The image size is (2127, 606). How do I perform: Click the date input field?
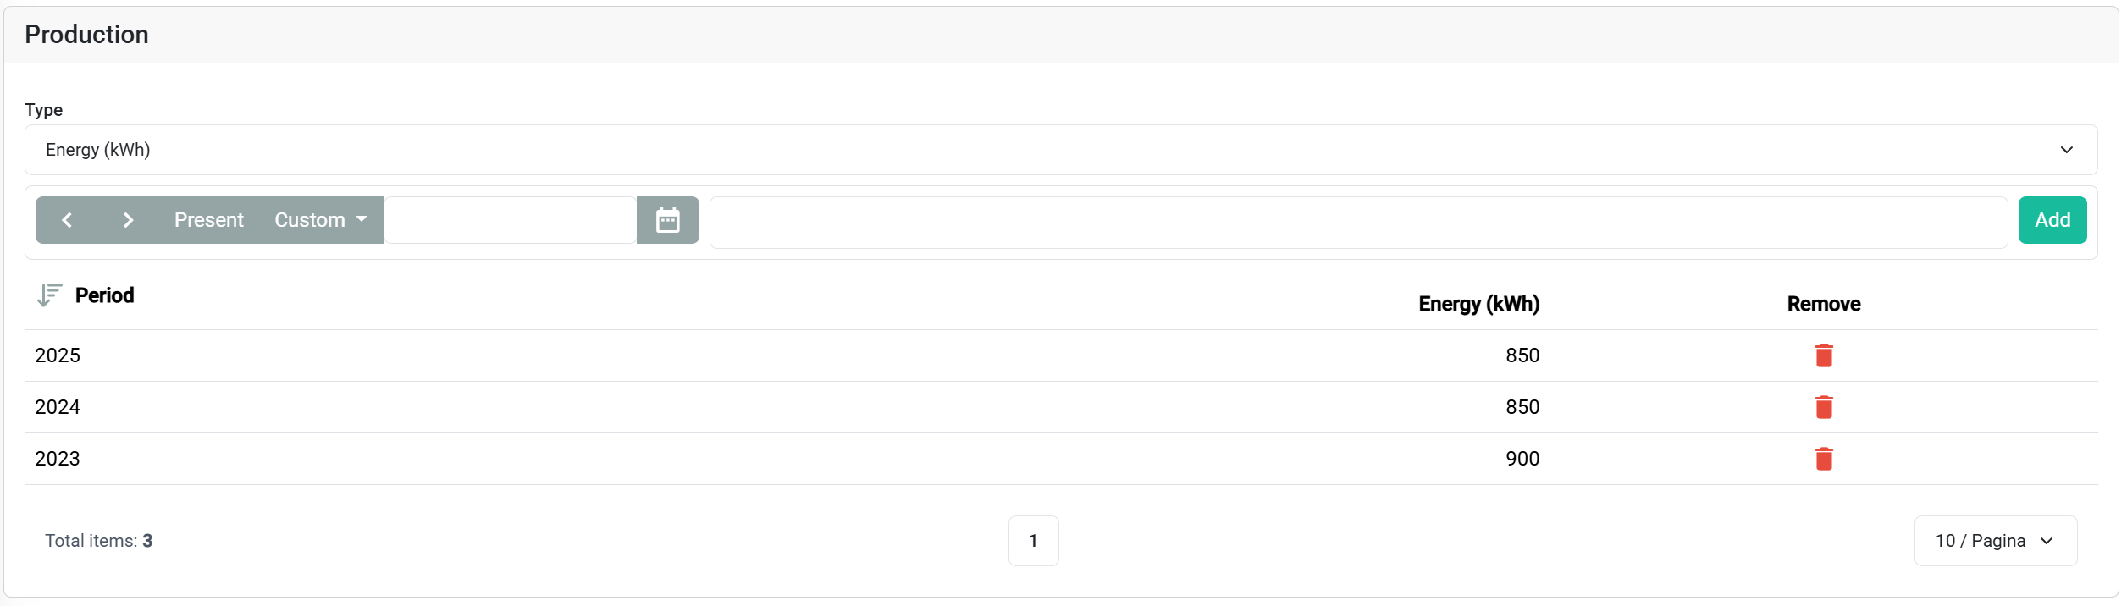coord(510,220)
